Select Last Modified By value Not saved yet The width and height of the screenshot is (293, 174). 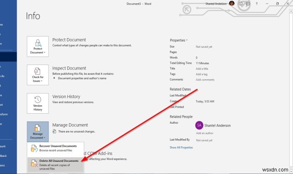pyautogui.click(x=204, y=140)
